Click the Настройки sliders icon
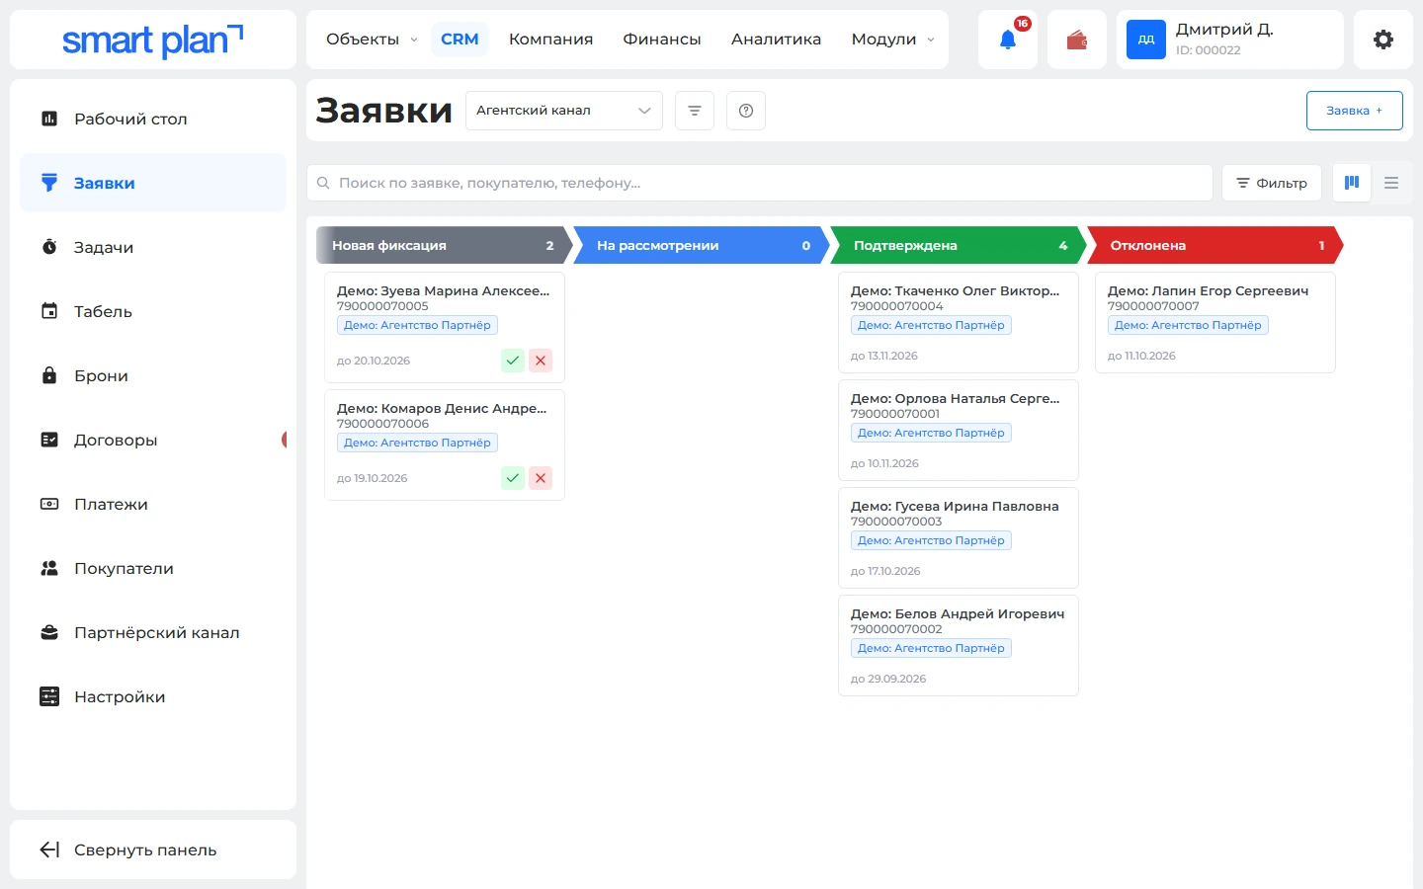 pyautogui.click(x=49, y=696)
